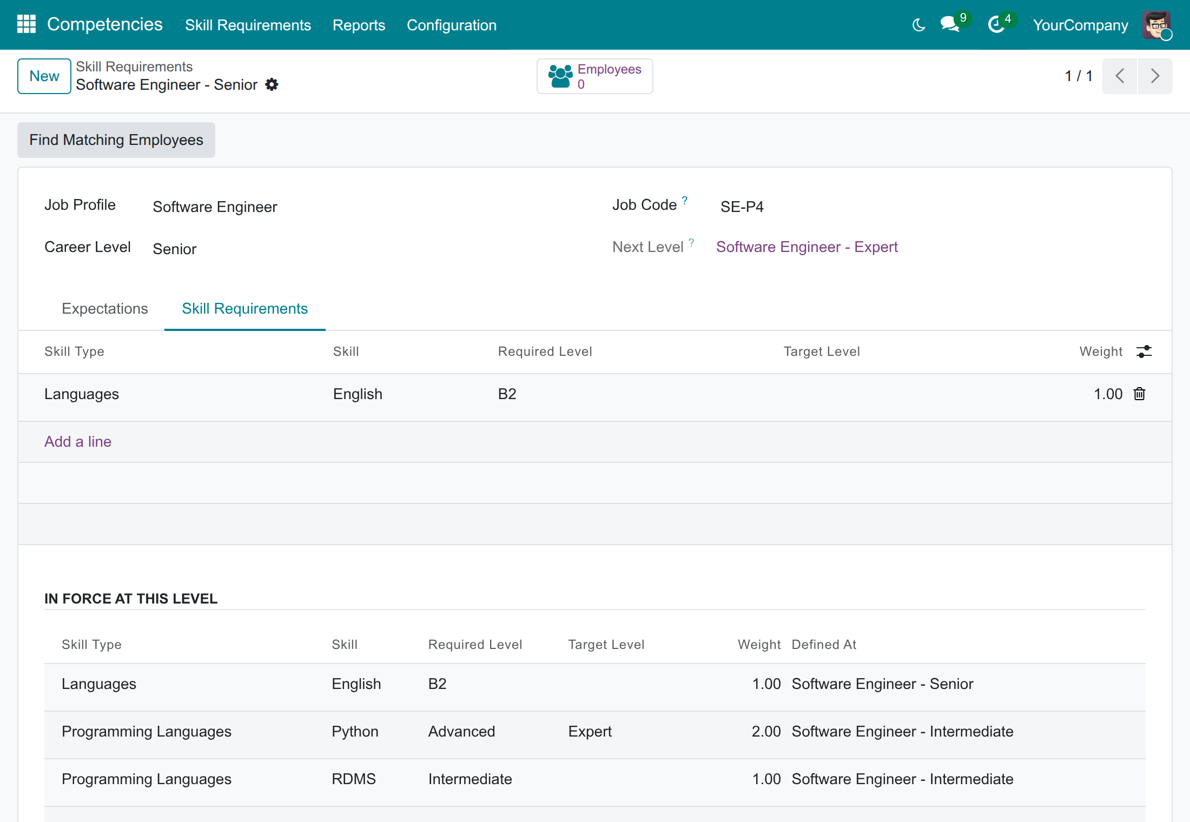This screenshot has width=1190, height=822.
Task: Open the Reports menu
Action: 359,25
